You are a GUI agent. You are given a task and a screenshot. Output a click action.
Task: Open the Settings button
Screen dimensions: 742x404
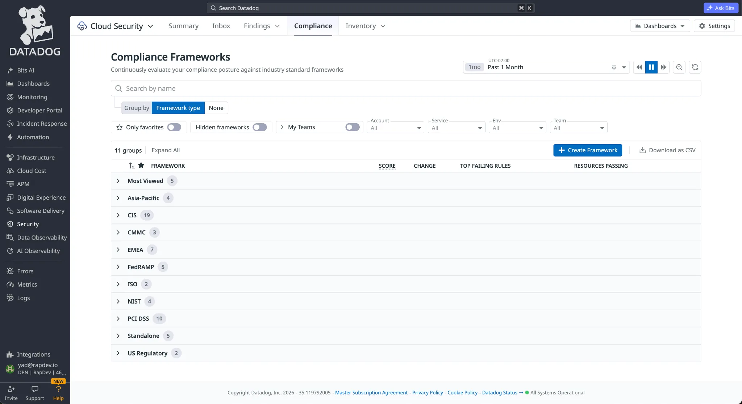point(714,26)
